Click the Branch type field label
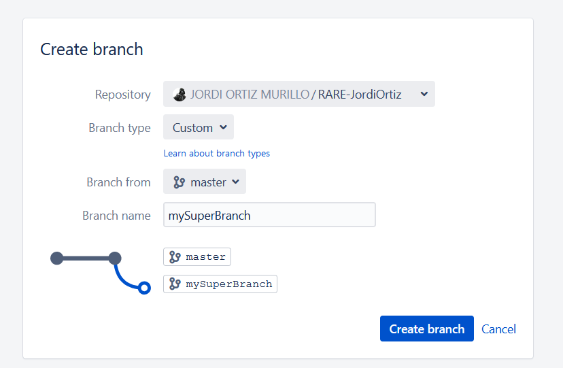Viewport: 563px width, 368px height. pyautogui.click(x=120, y=128)
